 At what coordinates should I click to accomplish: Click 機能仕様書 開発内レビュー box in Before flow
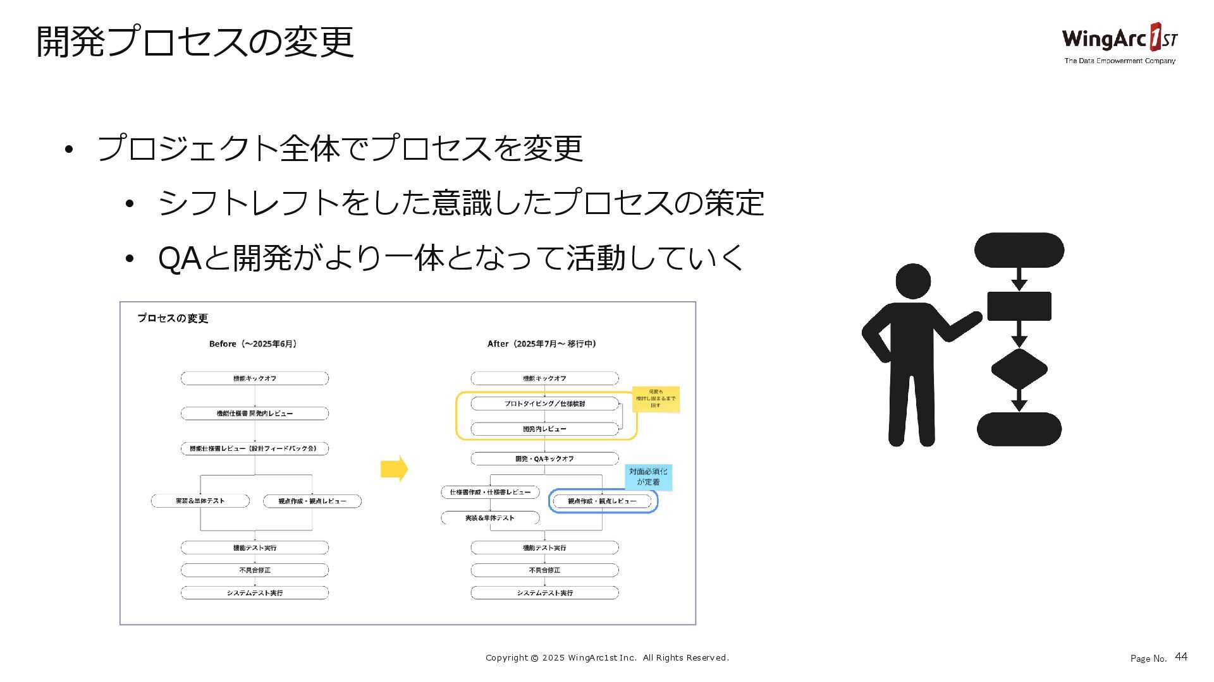(x=255, y=414)
